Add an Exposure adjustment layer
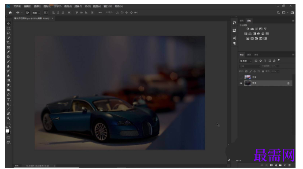The height and width of the screenshot is (169, 303). 261,29
